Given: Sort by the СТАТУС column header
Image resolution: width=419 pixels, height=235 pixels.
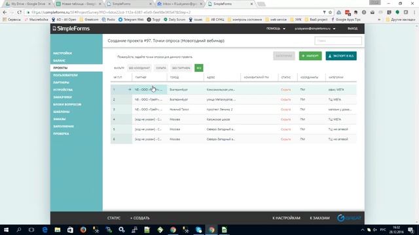Looking at the screenshot, I should [285, 77].
